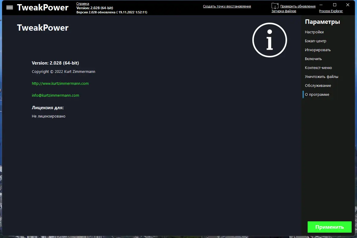The width and height of the screenshot is (357, 238).
Task: Open the hamburger menu icon
Action: tap(10, 7)
